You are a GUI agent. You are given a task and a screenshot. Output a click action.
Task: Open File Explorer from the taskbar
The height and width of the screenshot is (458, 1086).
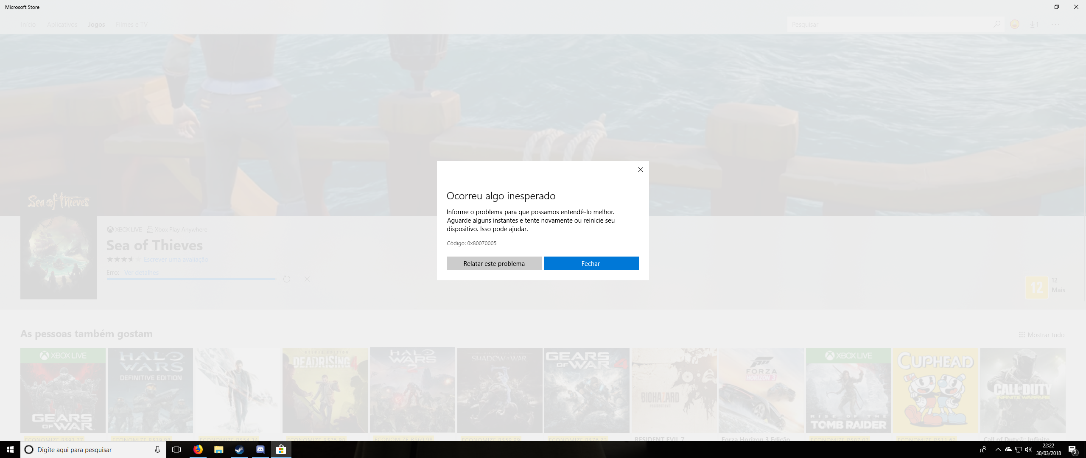218,450
